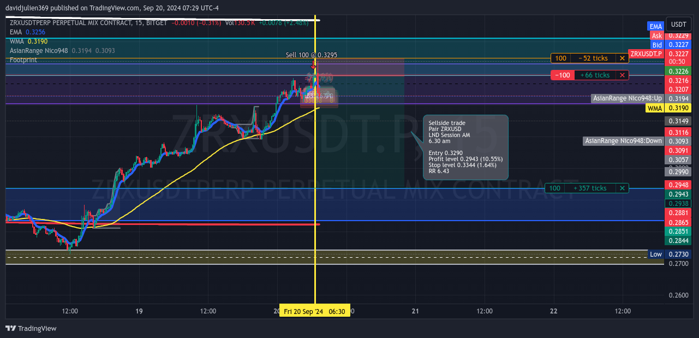Click the 0.2730 price scale value
The image size is (699, 338).
click(678, 254)
